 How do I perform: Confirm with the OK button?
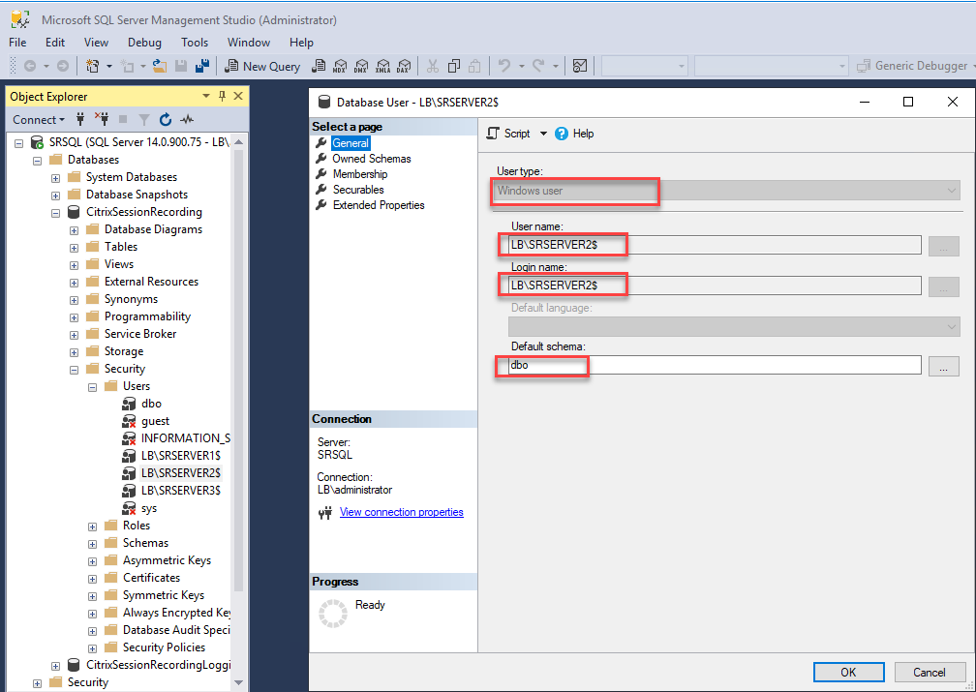pos(848,671)
